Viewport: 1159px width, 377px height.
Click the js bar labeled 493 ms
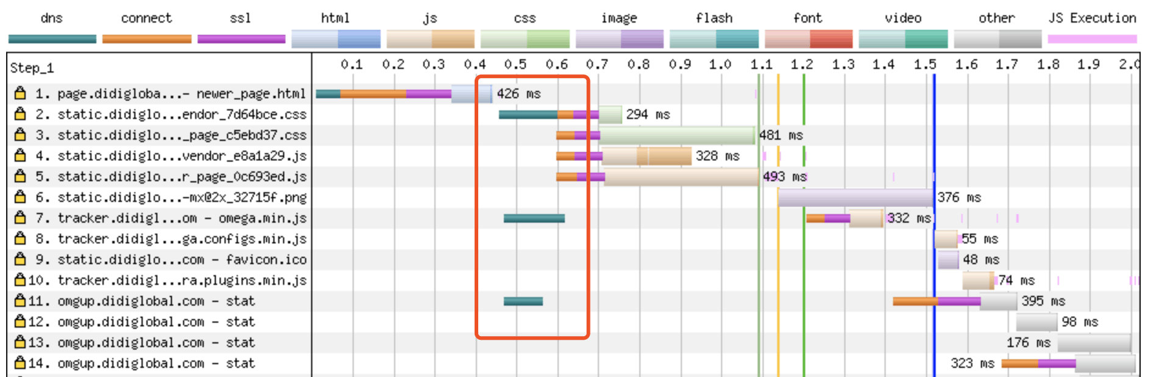pos(682,176)
